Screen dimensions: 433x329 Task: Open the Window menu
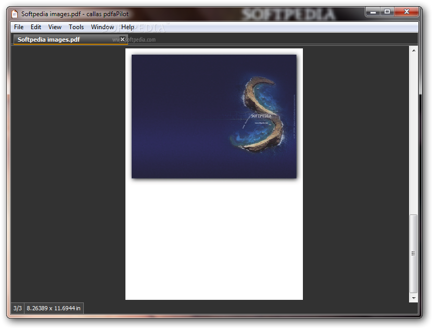coord(103,27)
